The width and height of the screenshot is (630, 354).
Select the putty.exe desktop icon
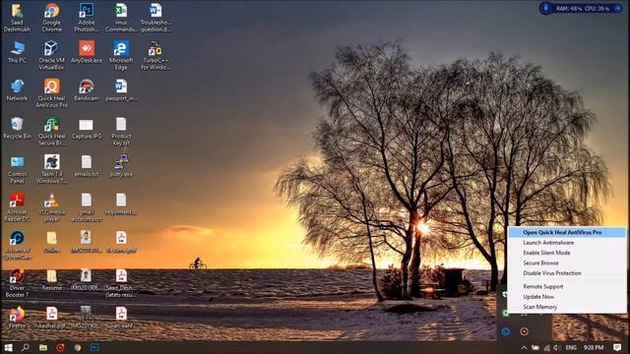[x=121, y=166]
